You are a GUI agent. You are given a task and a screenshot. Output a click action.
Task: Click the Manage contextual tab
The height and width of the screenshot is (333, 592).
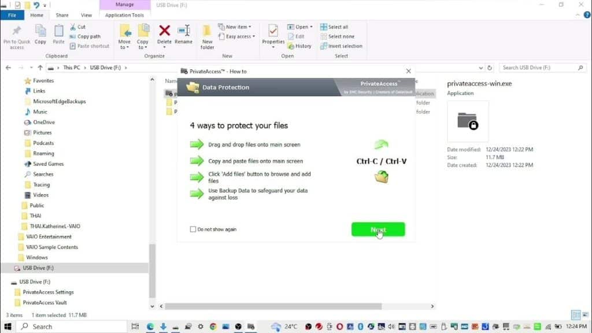pyautogui.click(x=125, y=5)
